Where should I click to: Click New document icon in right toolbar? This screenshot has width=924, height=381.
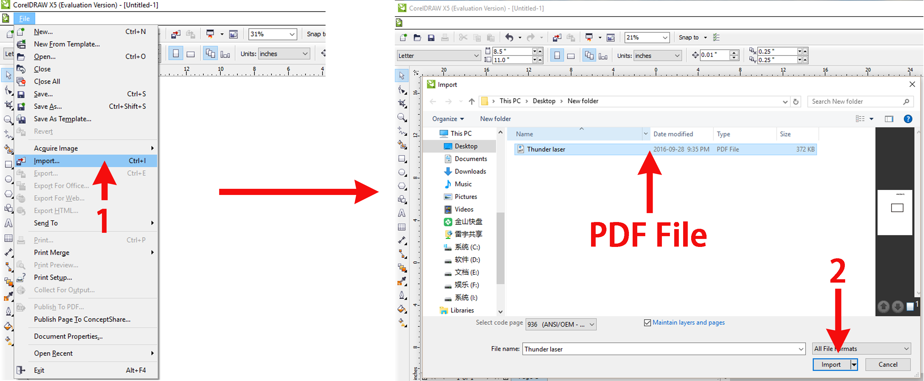pos(403,37)
